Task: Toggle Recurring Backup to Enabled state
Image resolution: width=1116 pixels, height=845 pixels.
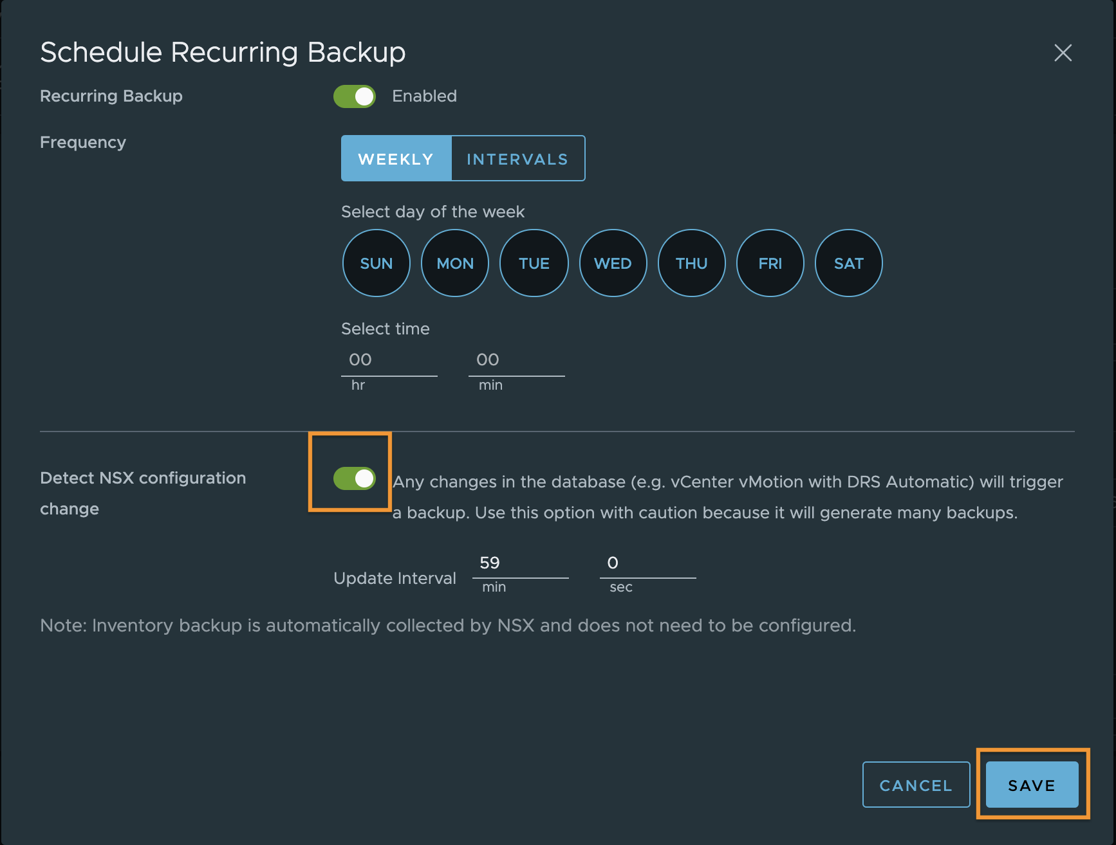Action: 354,96
